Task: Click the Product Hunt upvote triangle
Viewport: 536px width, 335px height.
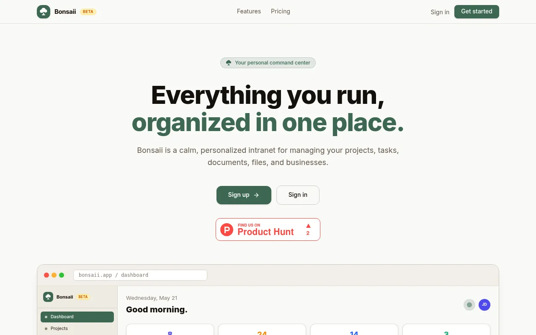Action: pos(308,226)
